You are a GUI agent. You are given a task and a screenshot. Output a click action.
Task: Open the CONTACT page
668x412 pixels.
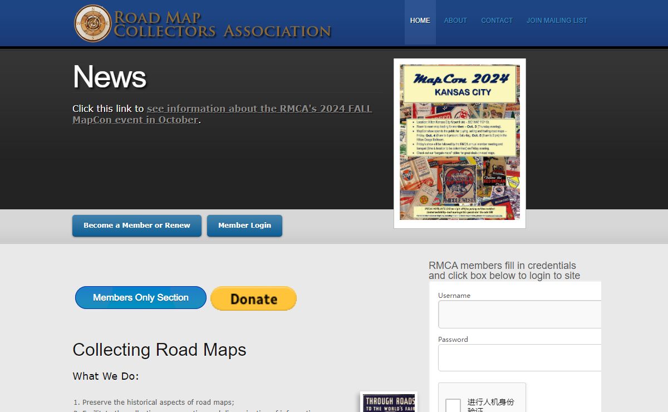tap(497, 21)
